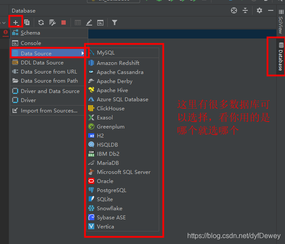This screenshot has width=285, height=244.
Task: Select Sybase ASE data source
Action: (123, 218)
